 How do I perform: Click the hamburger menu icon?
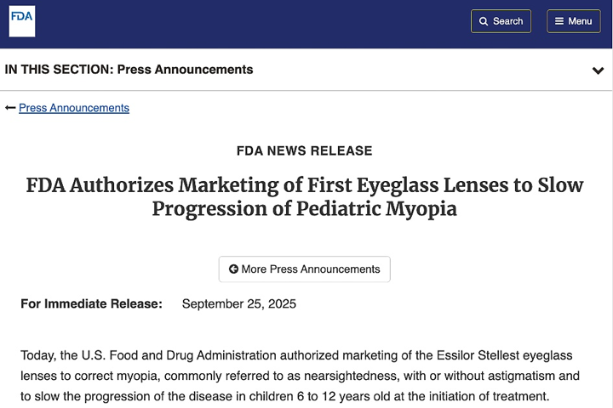pyautogui.click(x=559, y=21)
